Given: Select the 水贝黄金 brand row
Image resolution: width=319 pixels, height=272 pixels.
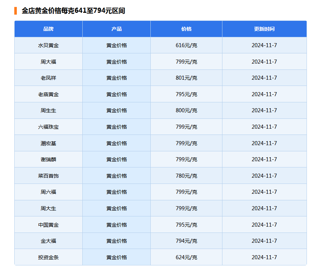Looking at the screenshot, I should tap(48, 45).
